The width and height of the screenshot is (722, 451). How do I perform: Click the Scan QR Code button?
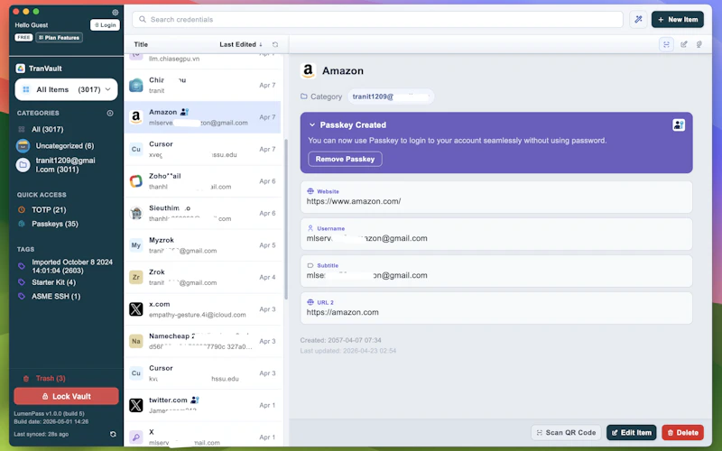point(566,433)
